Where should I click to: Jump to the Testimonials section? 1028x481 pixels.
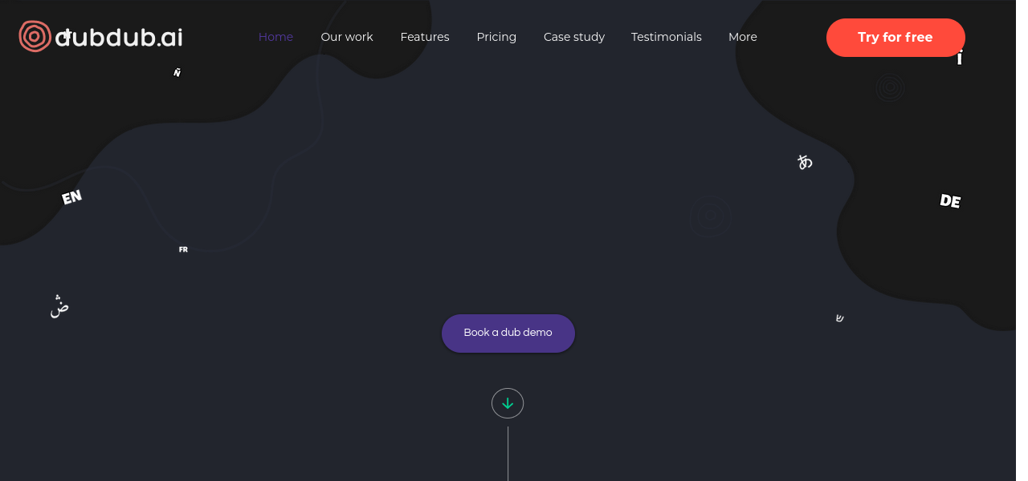click(x=667, y=37)
